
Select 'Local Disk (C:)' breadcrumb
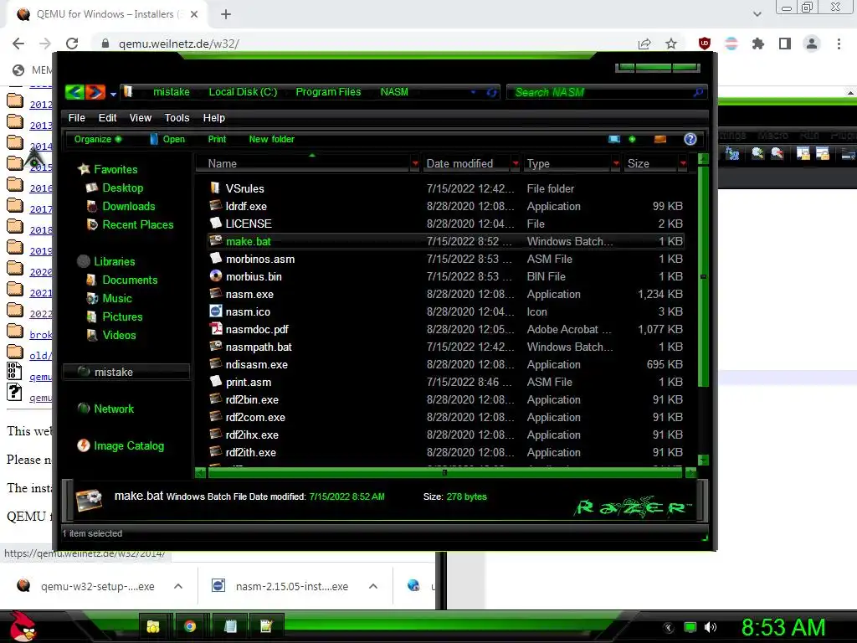pyautogui.click(x=243, y=92)
